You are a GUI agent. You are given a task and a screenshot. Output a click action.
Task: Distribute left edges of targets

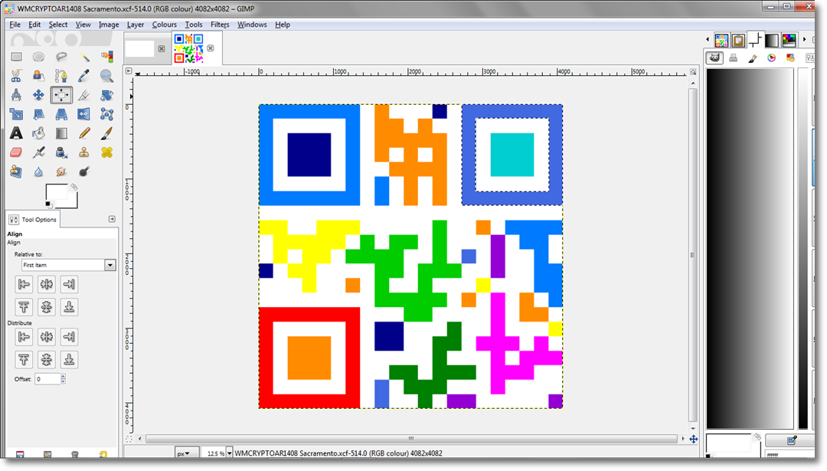tap(24, 336)
